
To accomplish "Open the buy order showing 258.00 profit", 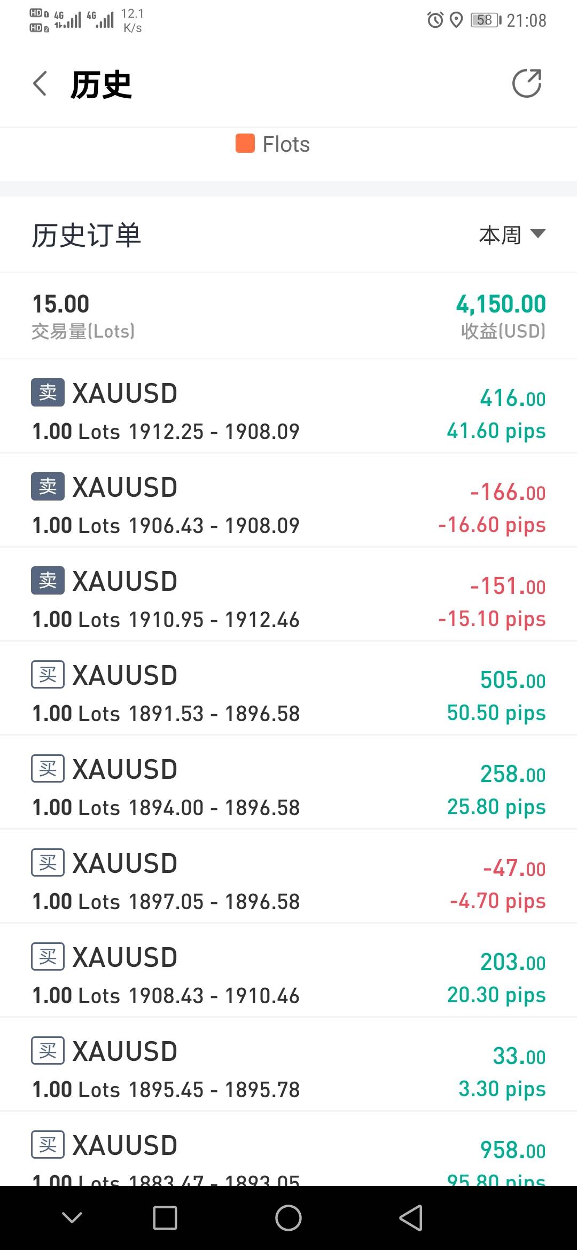I will (288, 787).
